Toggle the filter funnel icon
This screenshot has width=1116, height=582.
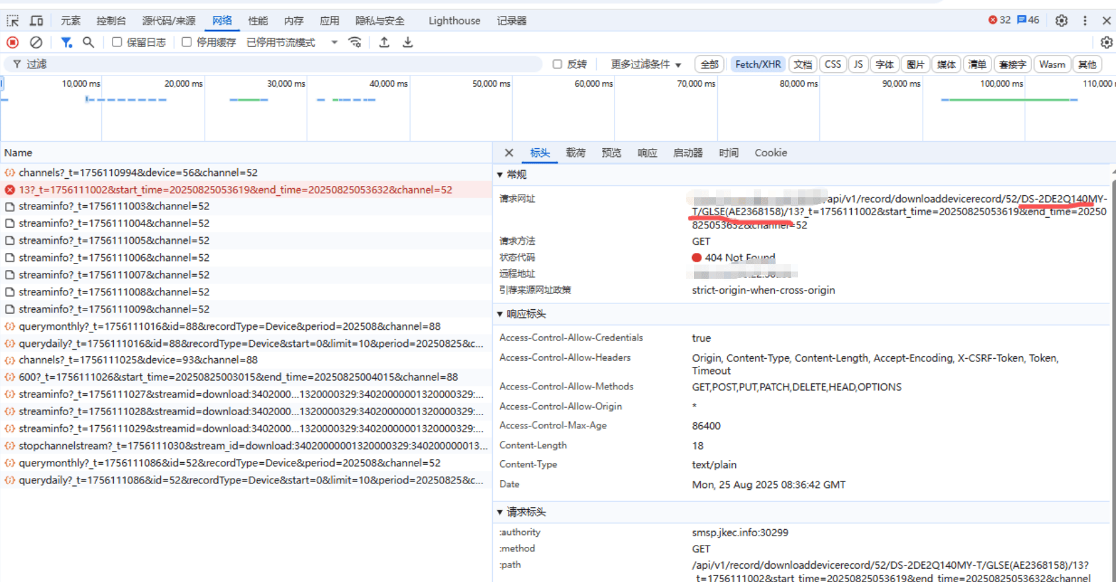point(66,42)
